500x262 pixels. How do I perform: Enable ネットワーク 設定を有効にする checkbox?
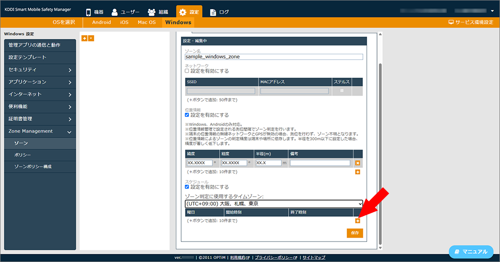point(187,71)
